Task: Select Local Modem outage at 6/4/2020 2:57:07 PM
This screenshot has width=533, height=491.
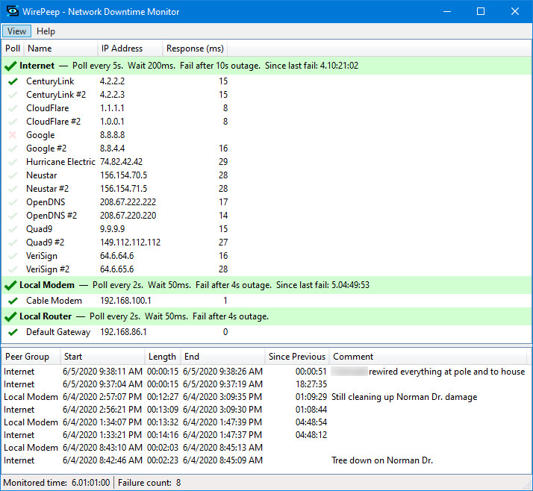Action: coord(264,397)
